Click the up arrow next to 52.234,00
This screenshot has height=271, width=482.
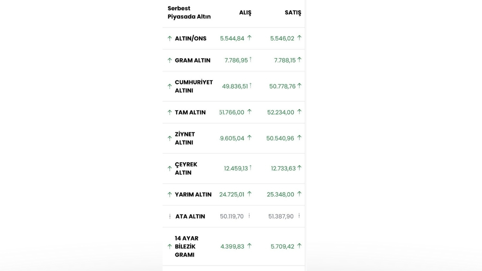[x=299, y=112]
